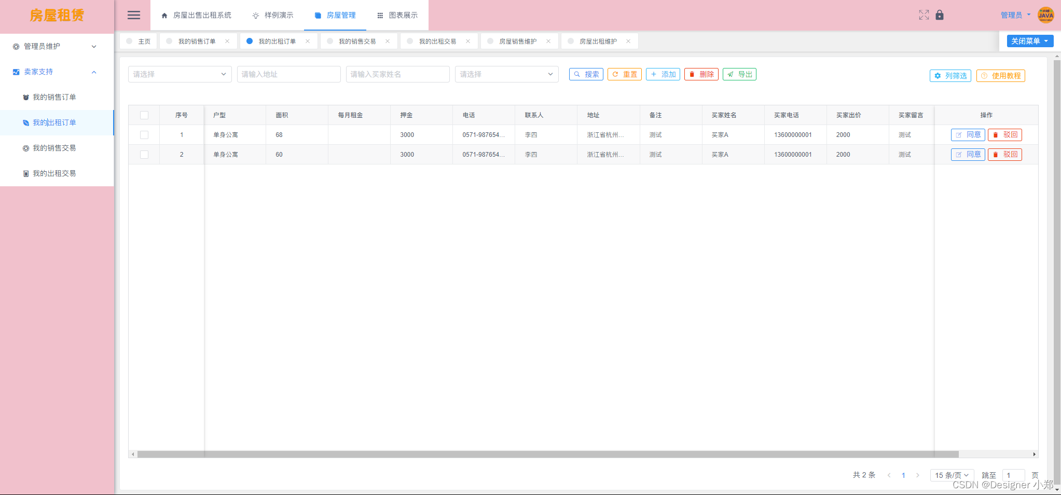Image resolution: width=1061 pixels, height=495 pixels.
Task: Click the 导出 export button
Action: (739, 74)
